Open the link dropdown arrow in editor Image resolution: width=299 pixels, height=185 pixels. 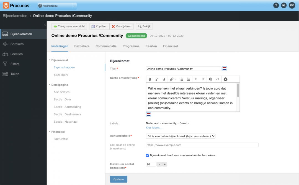click(x=175, y=79)
